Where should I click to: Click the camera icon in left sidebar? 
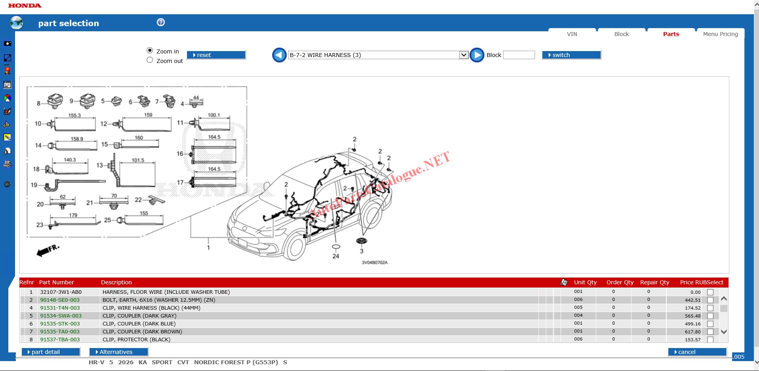pyautogui.click(x=7, y=44)
